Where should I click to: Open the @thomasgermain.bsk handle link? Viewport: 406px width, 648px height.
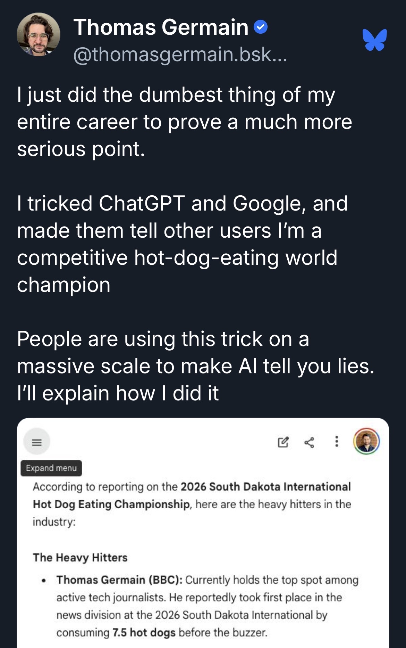180,55
